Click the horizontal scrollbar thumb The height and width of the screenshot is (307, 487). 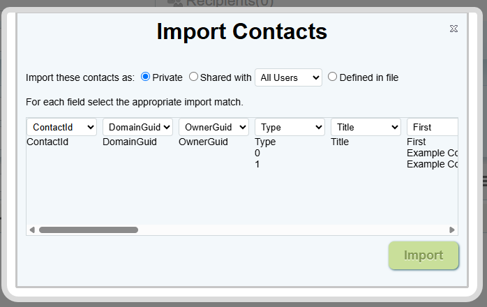click(89, 230)
